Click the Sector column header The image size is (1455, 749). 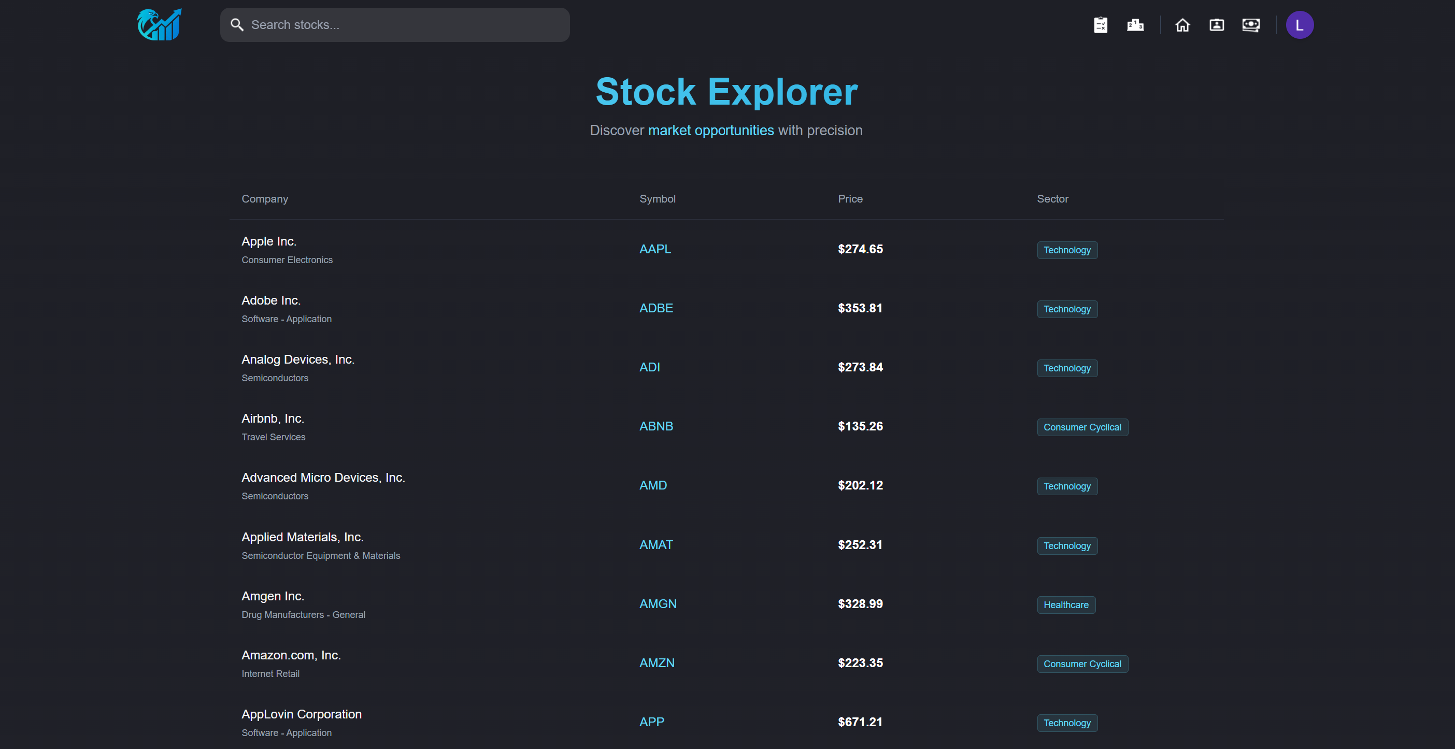(1052, 199)
